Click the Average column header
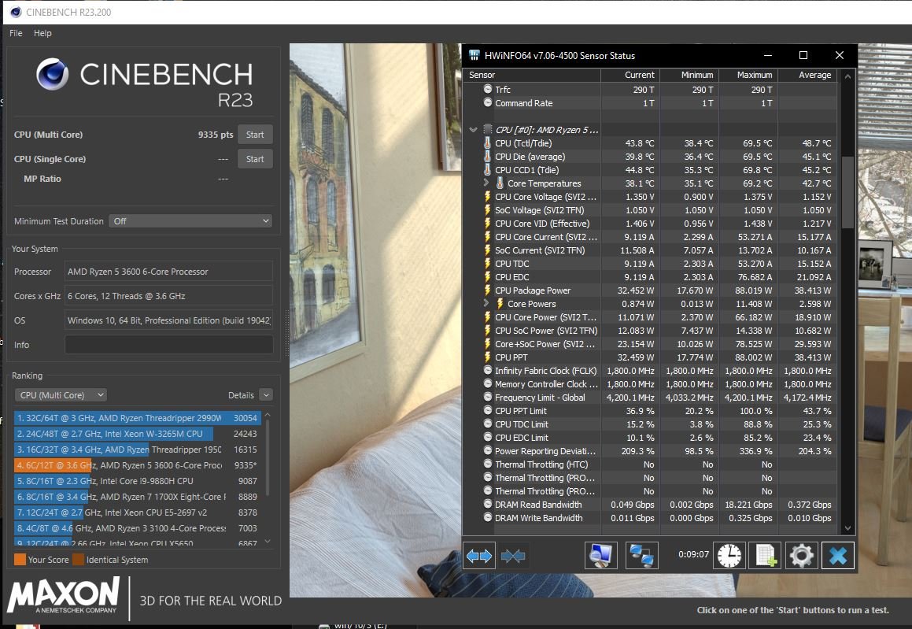912x629 pixels. 807,75
